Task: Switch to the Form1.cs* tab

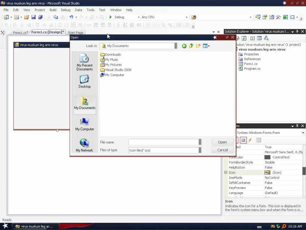Action: [x=21, y=32]
